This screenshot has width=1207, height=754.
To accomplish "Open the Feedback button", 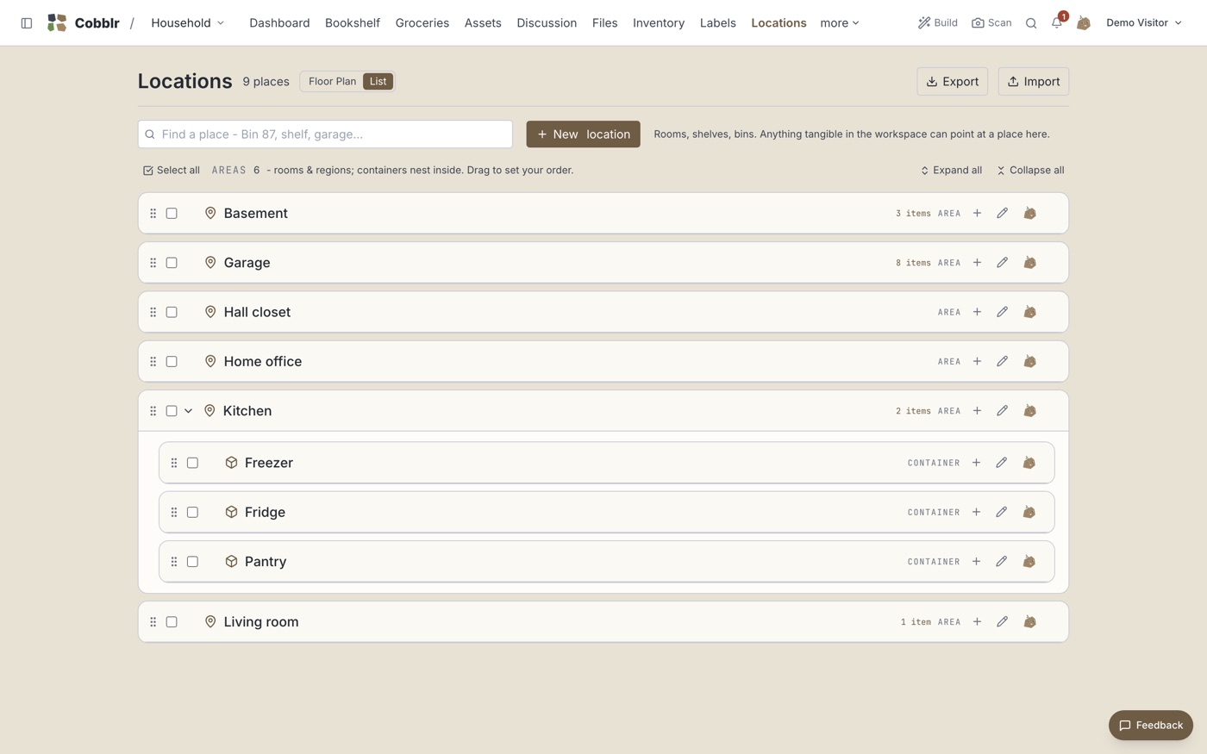I will point(1151,726).
